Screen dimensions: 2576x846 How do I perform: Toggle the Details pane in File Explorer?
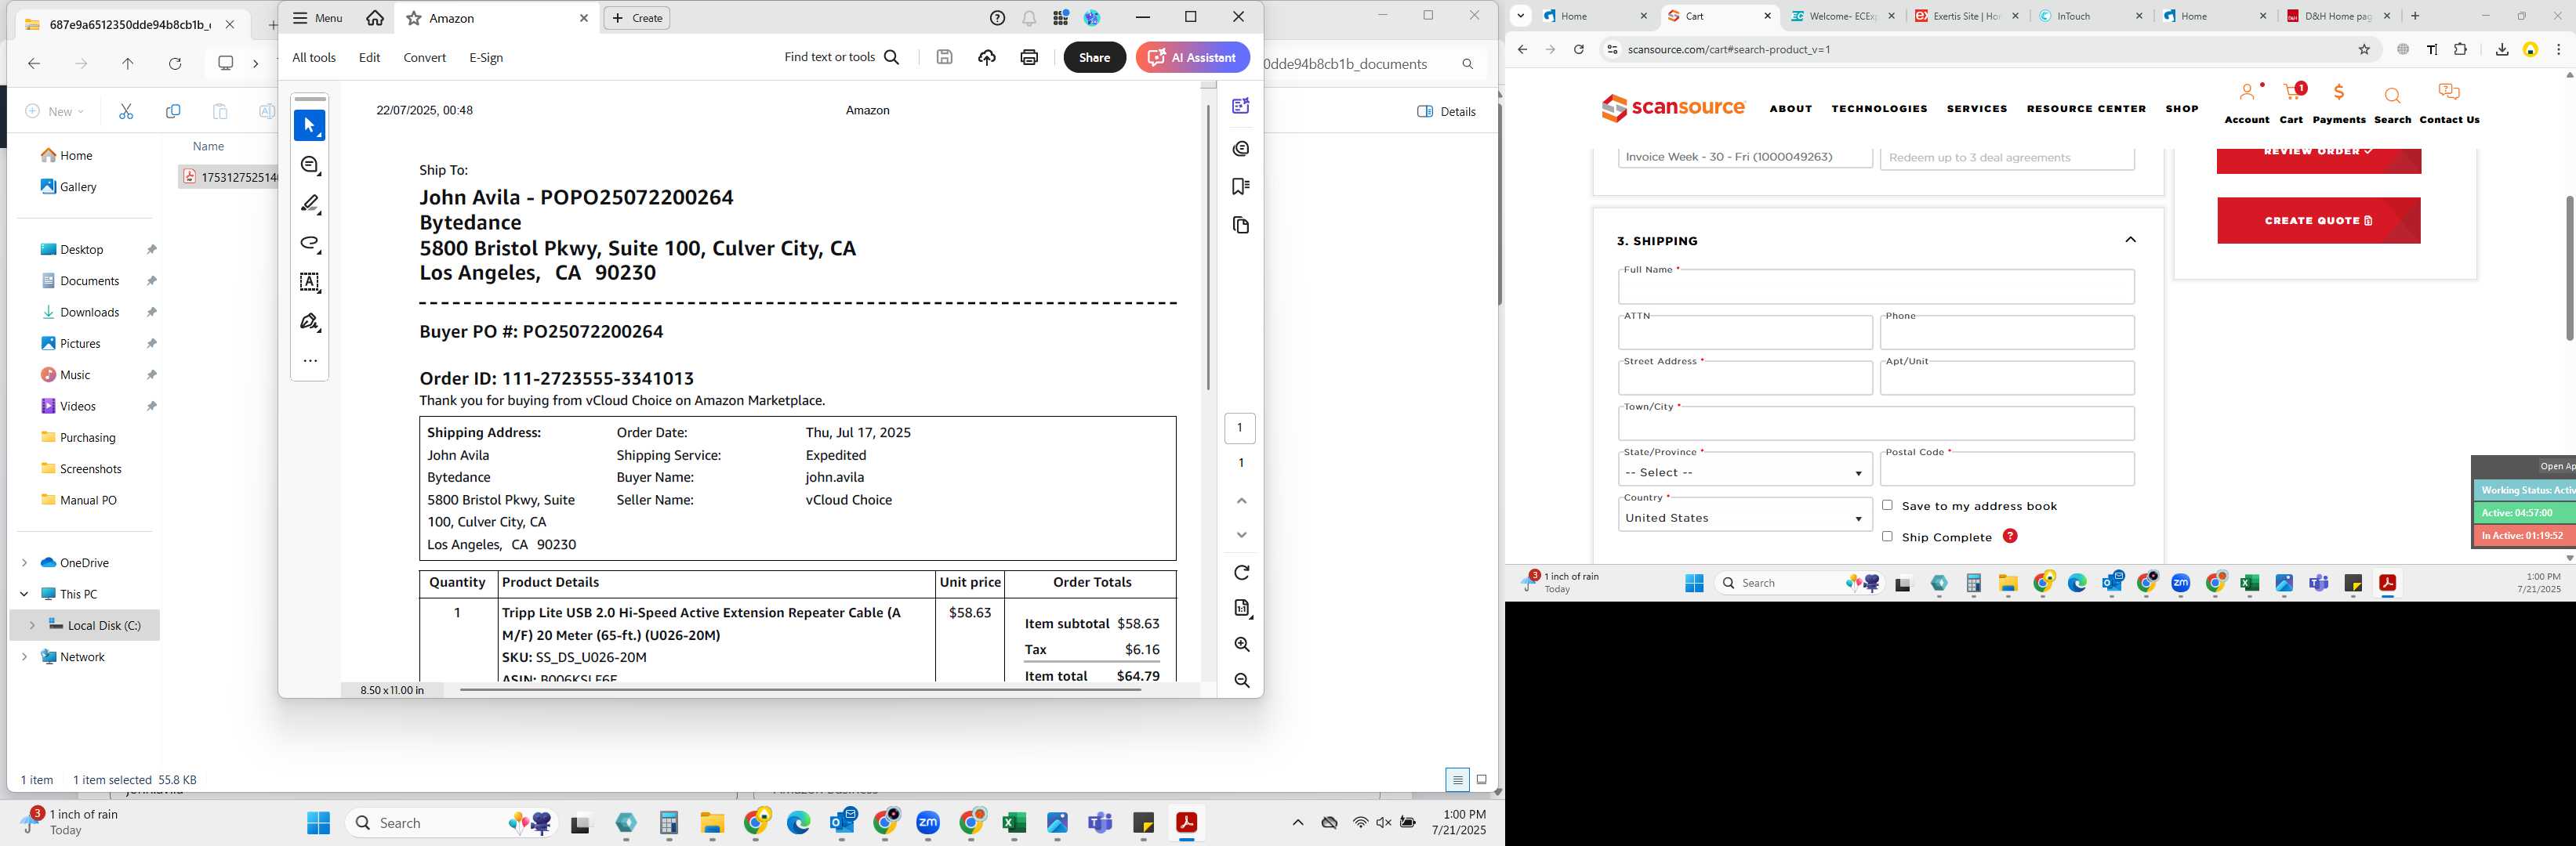coord(1446,111)
